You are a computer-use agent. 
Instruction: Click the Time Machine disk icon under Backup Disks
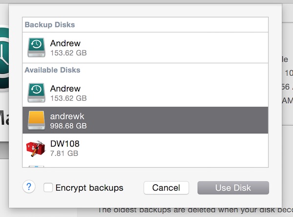pyautogui.click(x=36, y=47)
